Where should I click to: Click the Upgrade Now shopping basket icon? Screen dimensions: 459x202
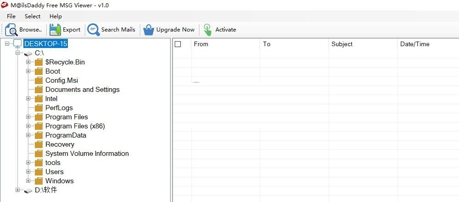149,30
